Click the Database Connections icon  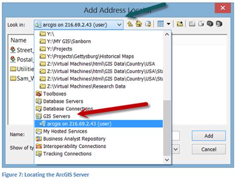(x=39, y=109)
